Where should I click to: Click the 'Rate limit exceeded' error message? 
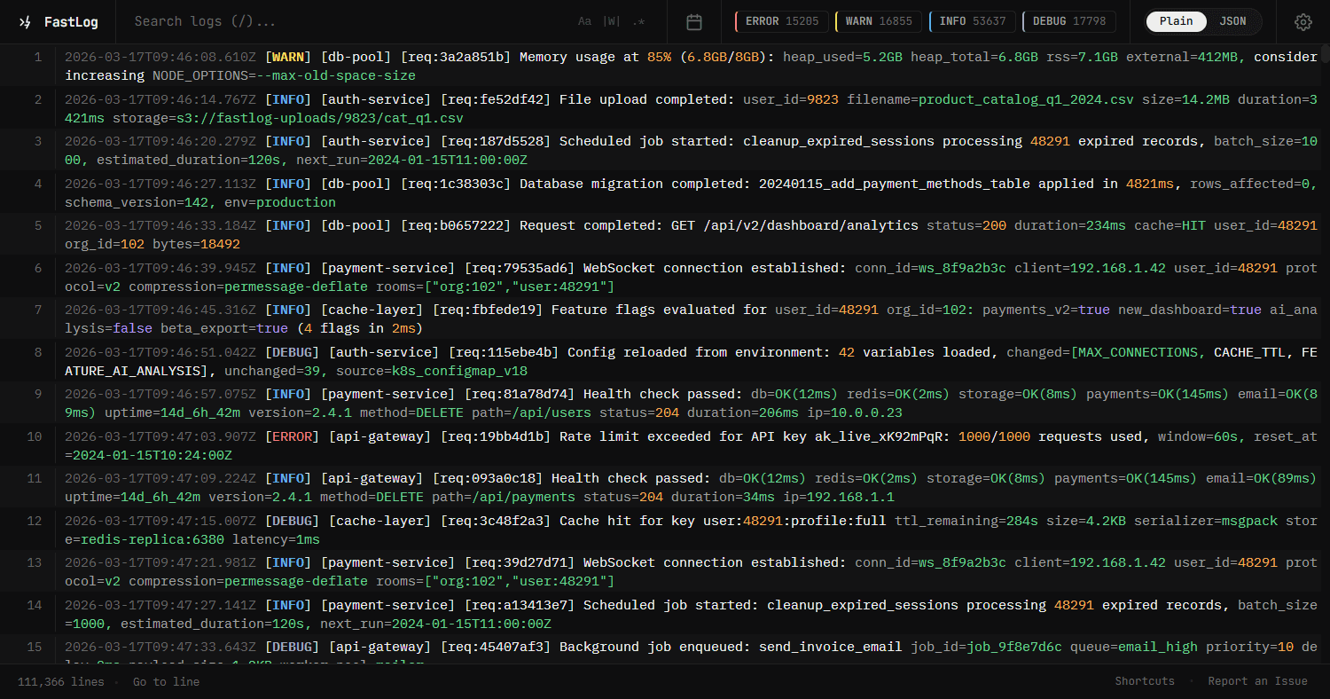coord(635,436)
